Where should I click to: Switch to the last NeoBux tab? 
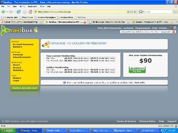tap(153, 22)
